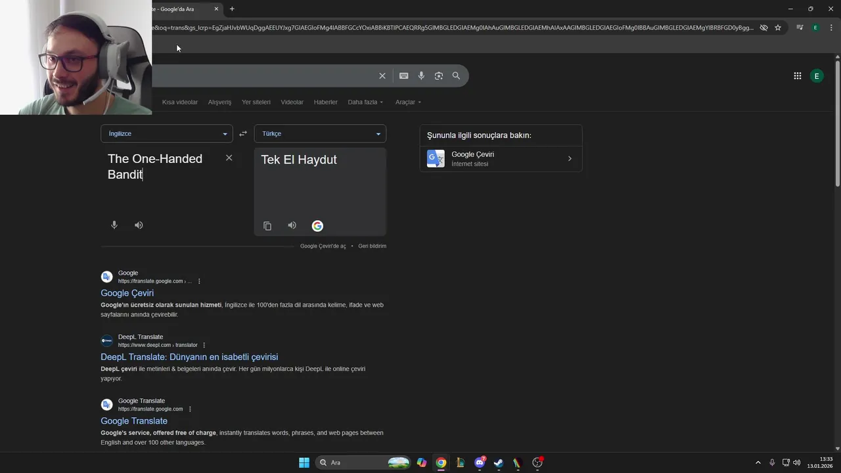The image size is (841, 473).
Task: Open Google Lens image search
Action: [439, 76]
